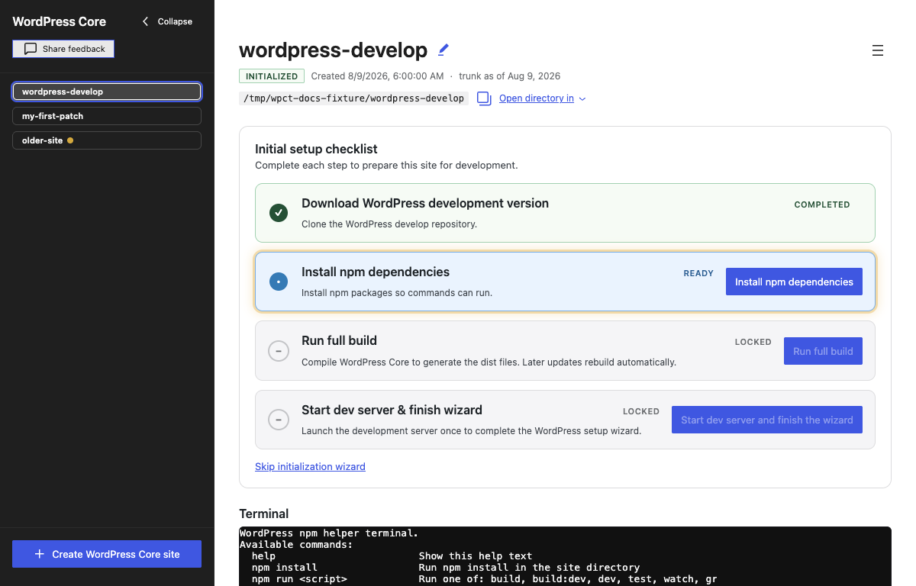Click the copy directory path icon
The height and width of the screenshot is (586, 916).
484,98
